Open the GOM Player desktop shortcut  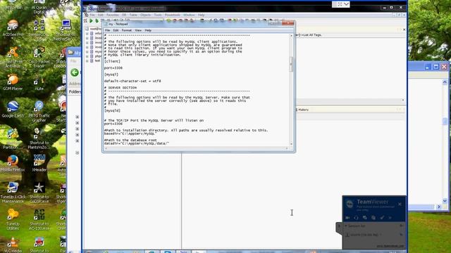pos(13,83)
